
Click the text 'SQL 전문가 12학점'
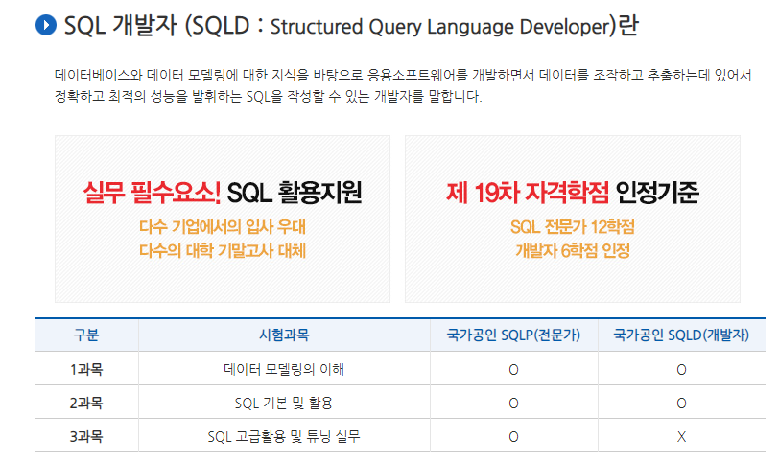pos(573,227)
